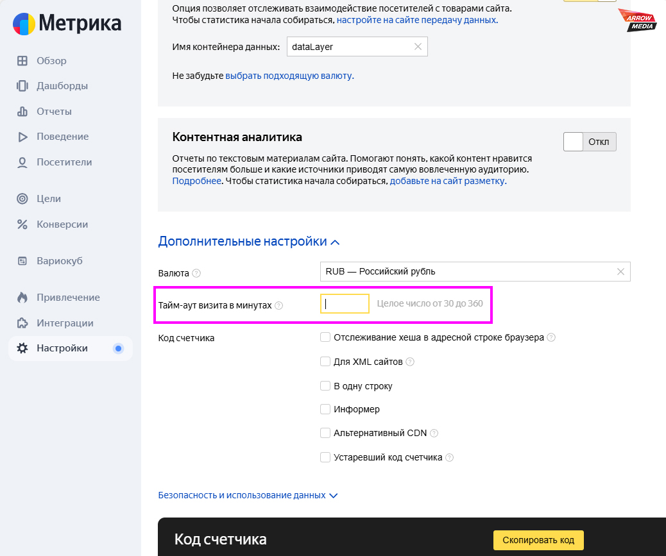This screenshot has height=556, width=666.
Task: Focus the visit timeout minutes field
Action: coord(345,304)
